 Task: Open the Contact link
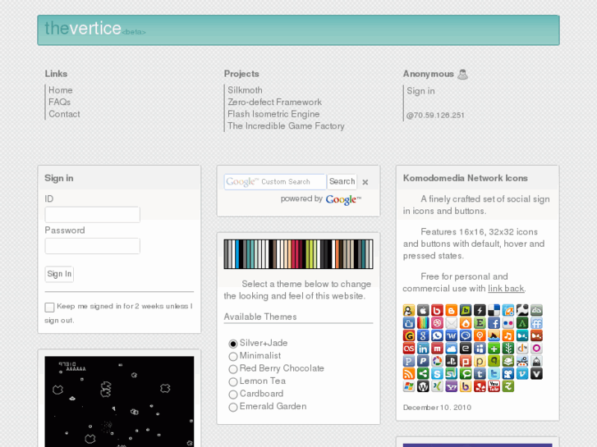coord(64,114)
